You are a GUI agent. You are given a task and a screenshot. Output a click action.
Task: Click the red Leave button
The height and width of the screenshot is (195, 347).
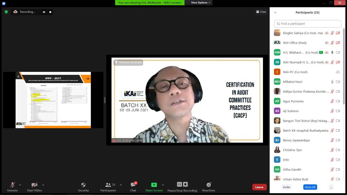[x=259, y=187]
